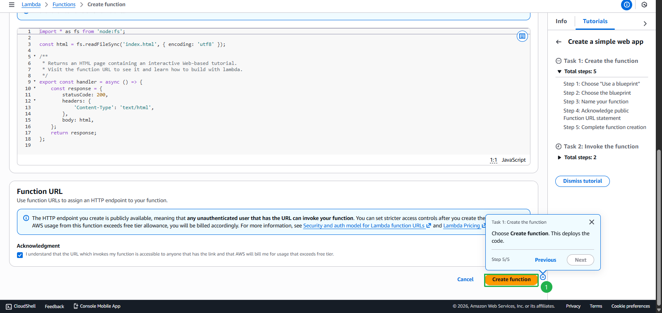
Task: Expand Task 2 total steps list
Action: pyautogui.click(x=559, y=158)
